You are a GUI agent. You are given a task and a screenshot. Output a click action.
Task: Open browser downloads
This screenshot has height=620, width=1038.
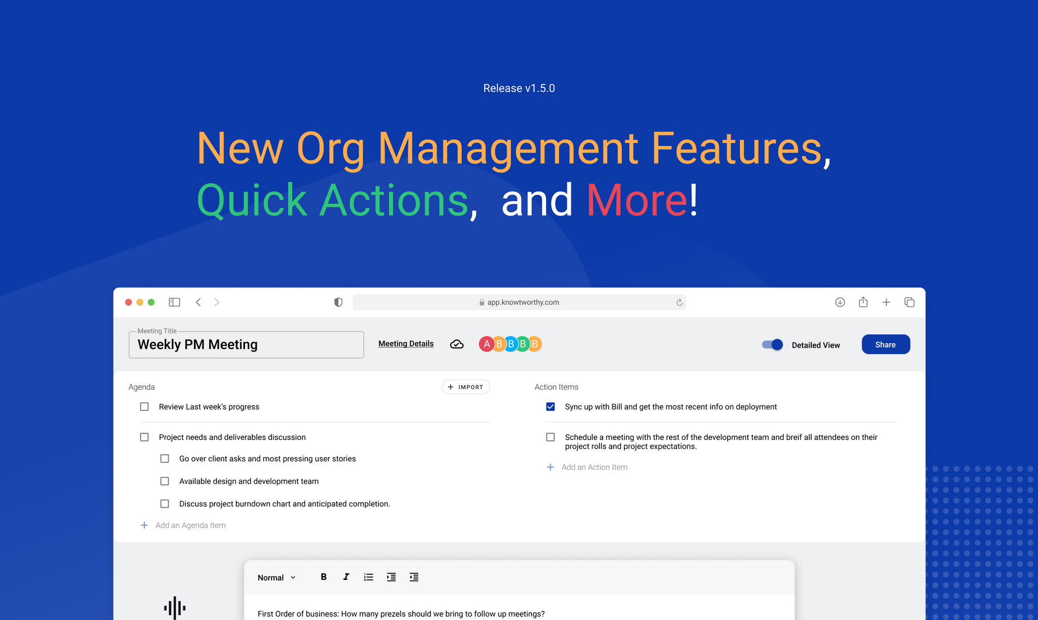coord(840,302)
